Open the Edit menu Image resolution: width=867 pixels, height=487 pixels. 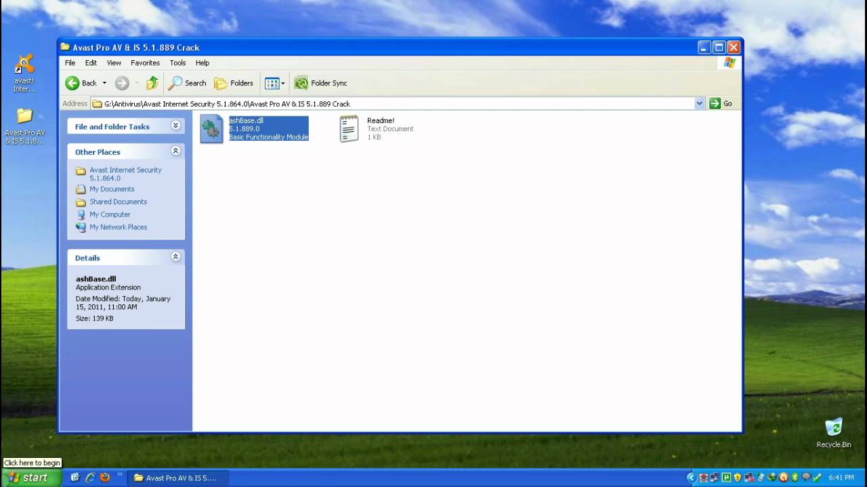pyautogui.click(x=91, y=63)
